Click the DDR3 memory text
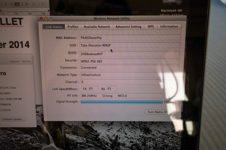Image resolution: width=226 pixels, height=150 pixels. (x=7, y=93)
